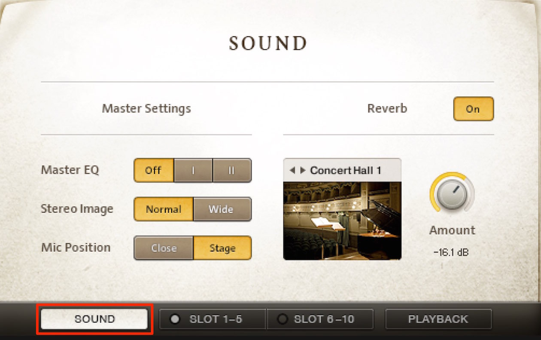Set Stereo Image to Normal
The width and height of the screenshot is (541, 340).
[x=164, y=209]
